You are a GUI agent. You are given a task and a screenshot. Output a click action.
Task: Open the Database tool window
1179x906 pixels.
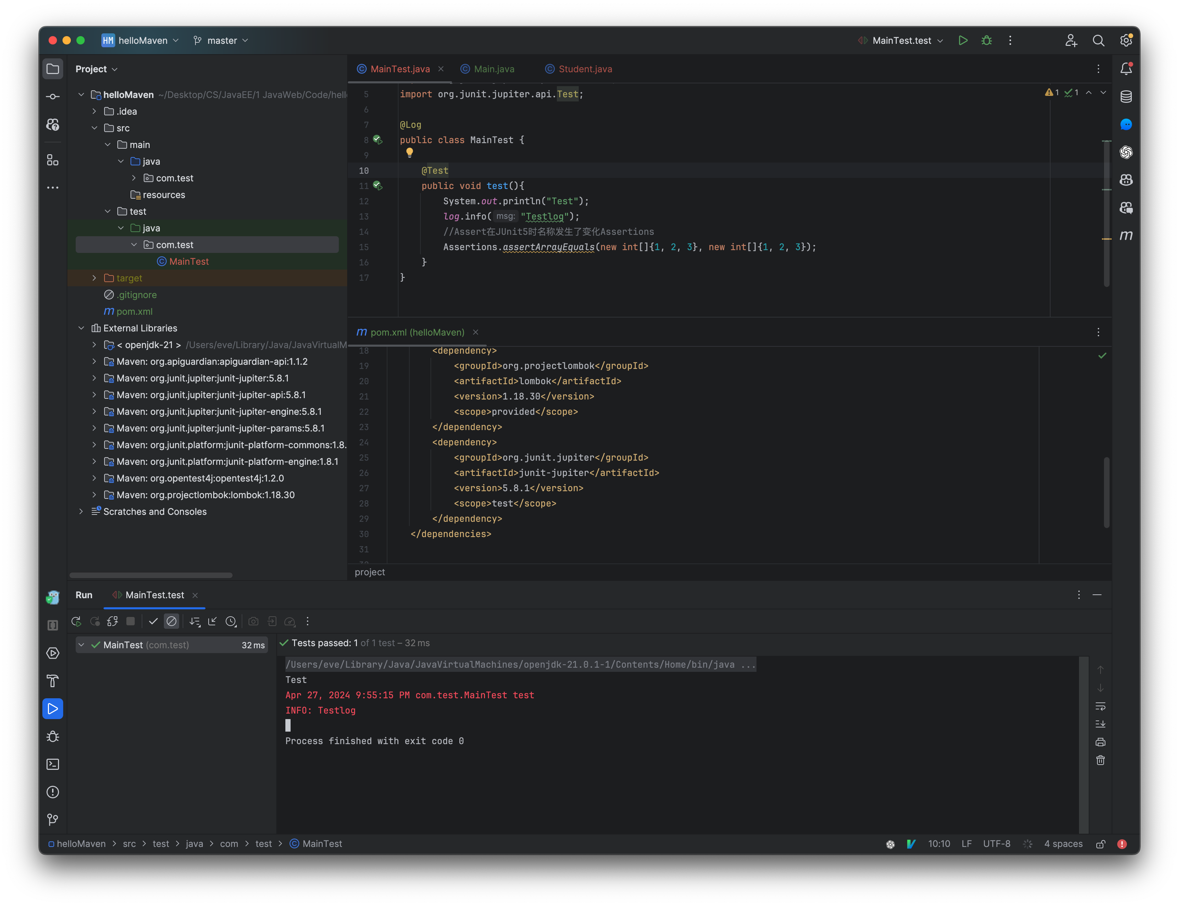pyautogui.click(x=1126, y=97)
